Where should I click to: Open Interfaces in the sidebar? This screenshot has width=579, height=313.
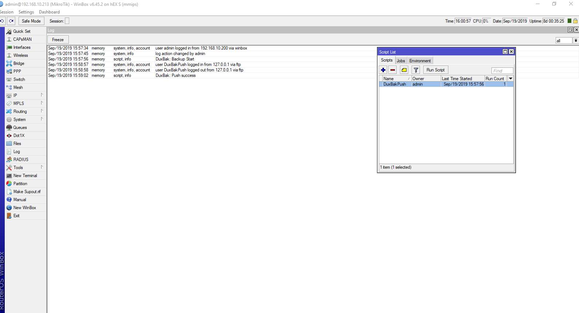[26, 47]
